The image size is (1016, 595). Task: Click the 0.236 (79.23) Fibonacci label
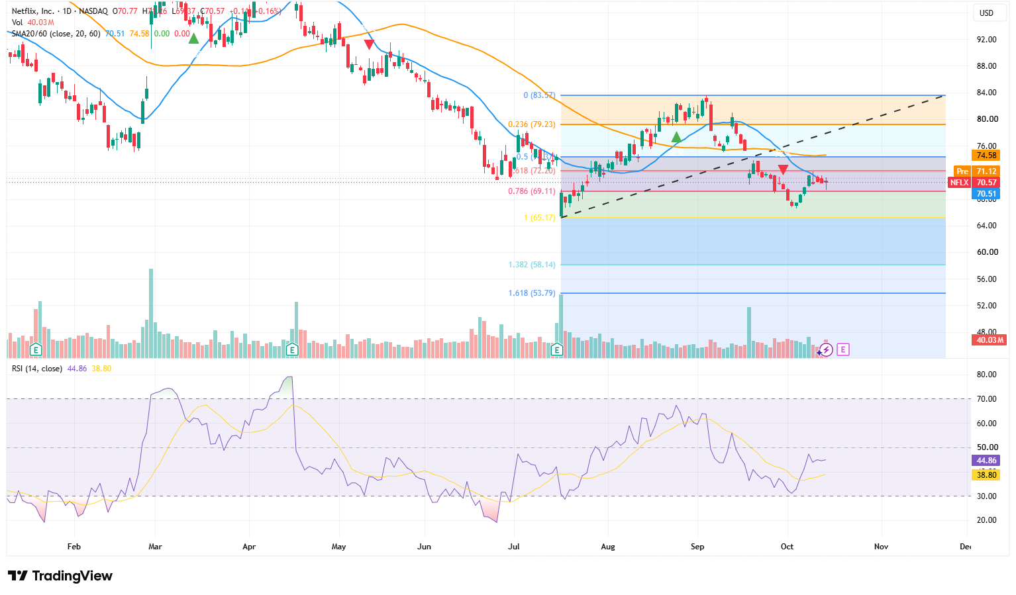click(x=532, y=124)
